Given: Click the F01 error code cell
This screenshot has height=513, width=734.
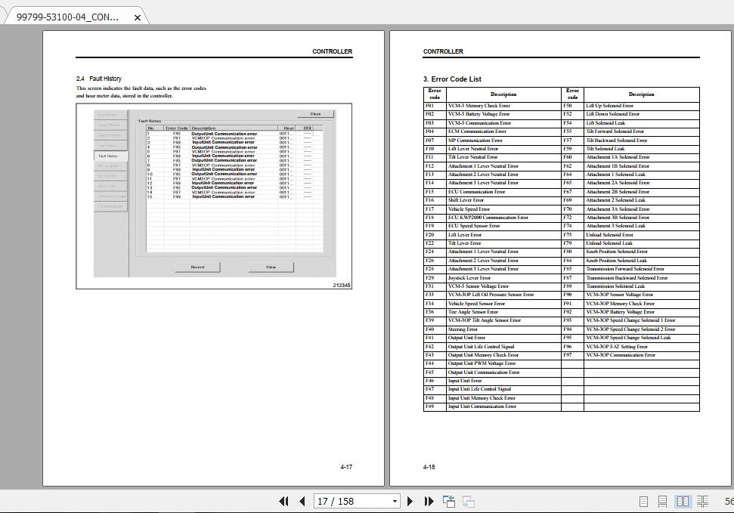Looking at the screenshot, I should pyautogui.click(x=435, y=106).
